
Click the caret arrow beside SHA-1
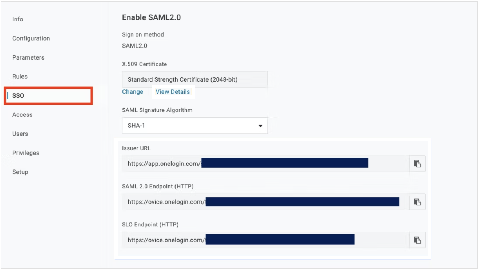pyautogui.click(x=260, y=126)
